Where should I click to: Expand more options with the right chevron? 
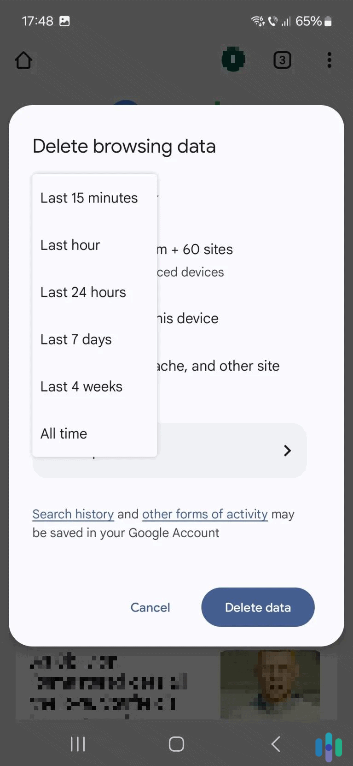[x=287, y=451]
